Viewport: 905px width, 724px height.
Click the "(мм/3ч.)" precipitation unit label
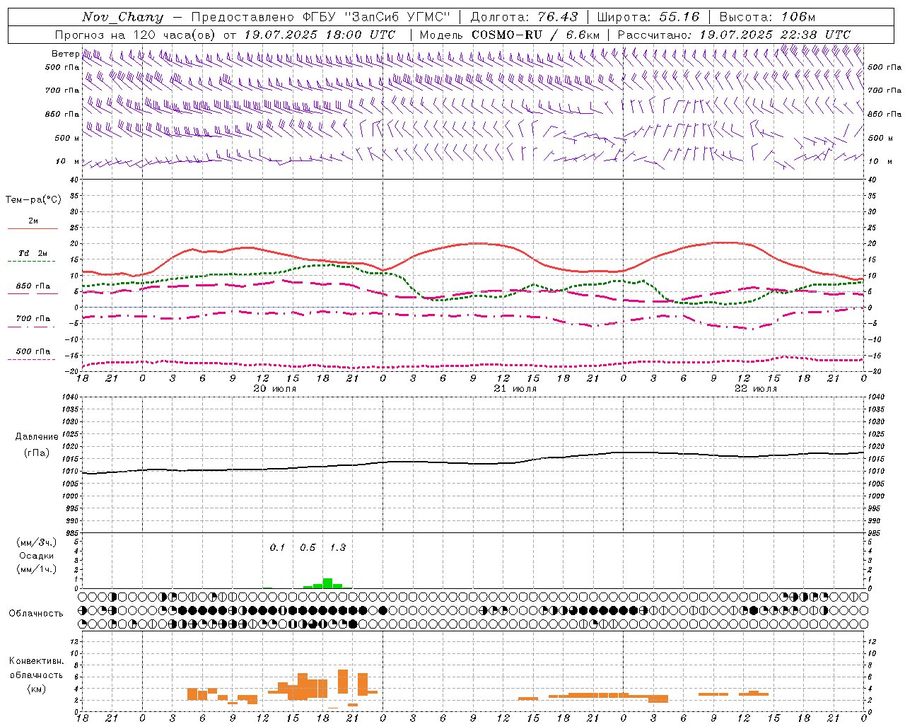(37, 542)
